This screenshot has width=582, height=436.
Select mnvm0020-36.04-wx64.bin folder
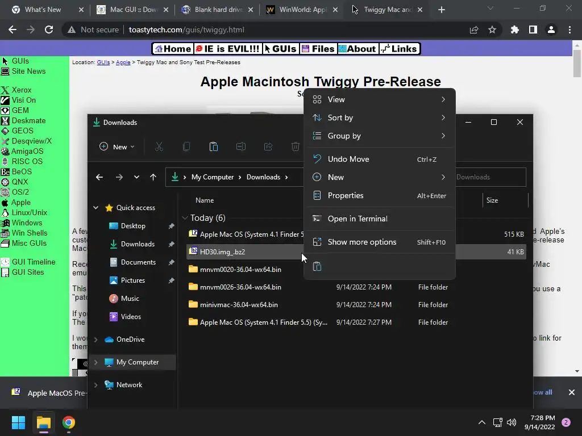tap(240, 270)
